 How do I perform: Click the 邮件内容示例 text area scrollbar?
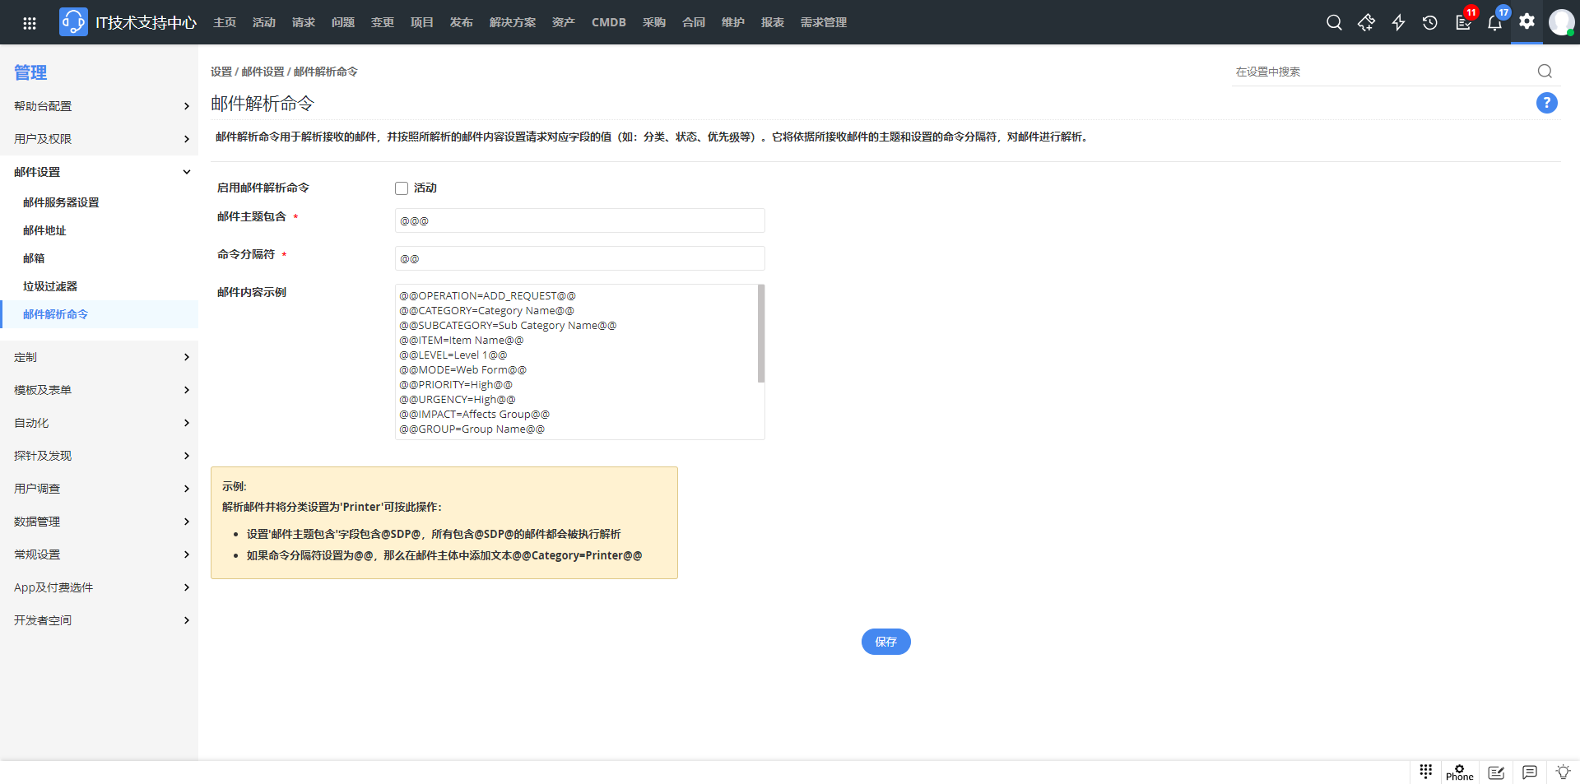click(x=761, y=334)
